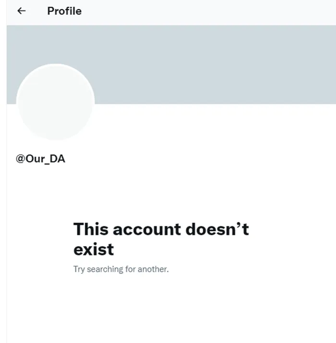Click the "DA" part of the handle
Image resolution: width=336 pixels, height=343 pixels.
[57, 159]
